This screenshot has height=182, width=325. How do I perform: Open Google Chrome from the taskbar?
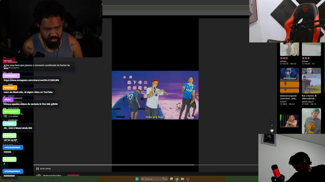[177, 179]
